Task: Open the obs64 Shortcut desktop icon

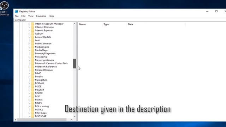Action: point(4,8)
